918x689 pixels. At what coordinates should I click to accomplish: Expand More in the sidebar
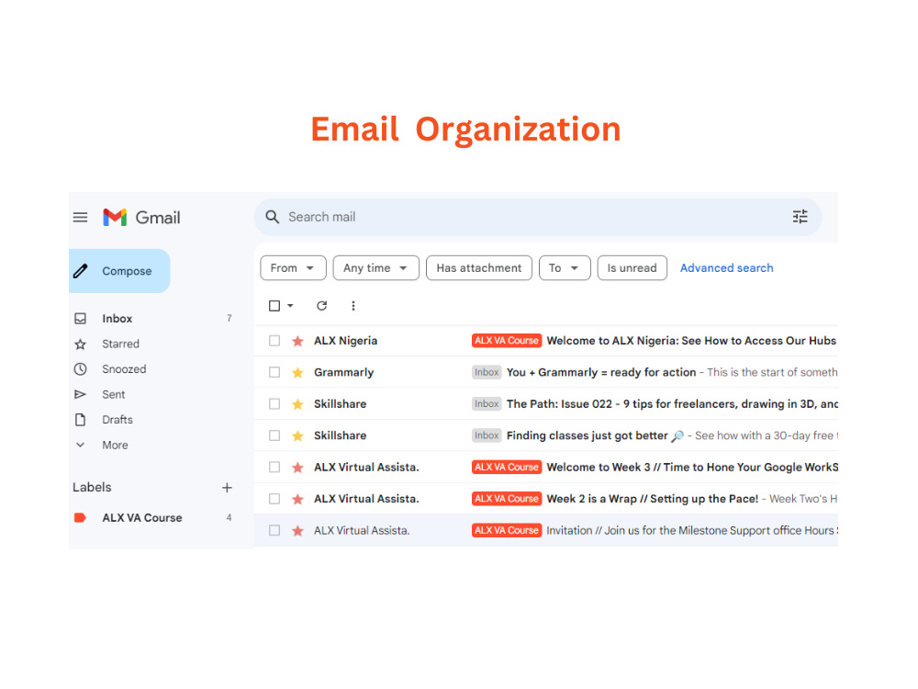coord(115,445)
